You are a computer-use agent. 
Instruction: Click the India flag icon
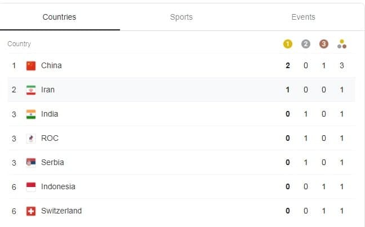coord(31,114)
